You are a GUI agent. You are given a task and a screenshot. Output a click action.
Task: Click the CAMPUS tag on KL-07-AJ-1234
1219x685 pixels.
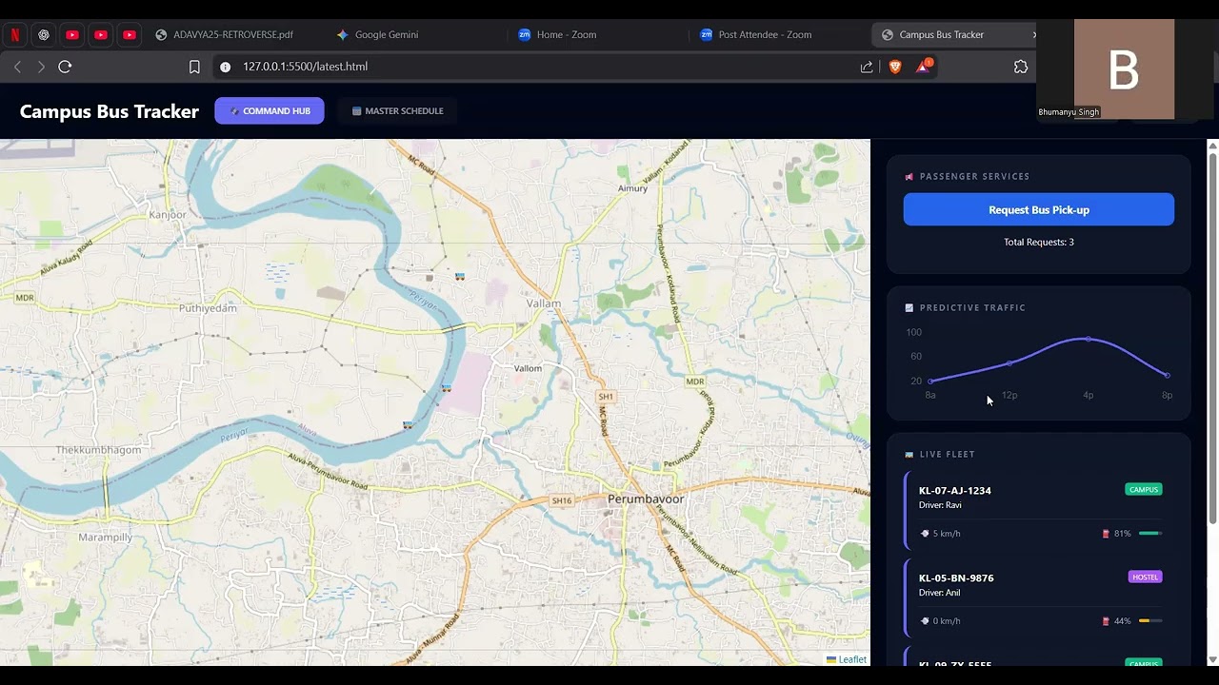[x=1144, y=490]
